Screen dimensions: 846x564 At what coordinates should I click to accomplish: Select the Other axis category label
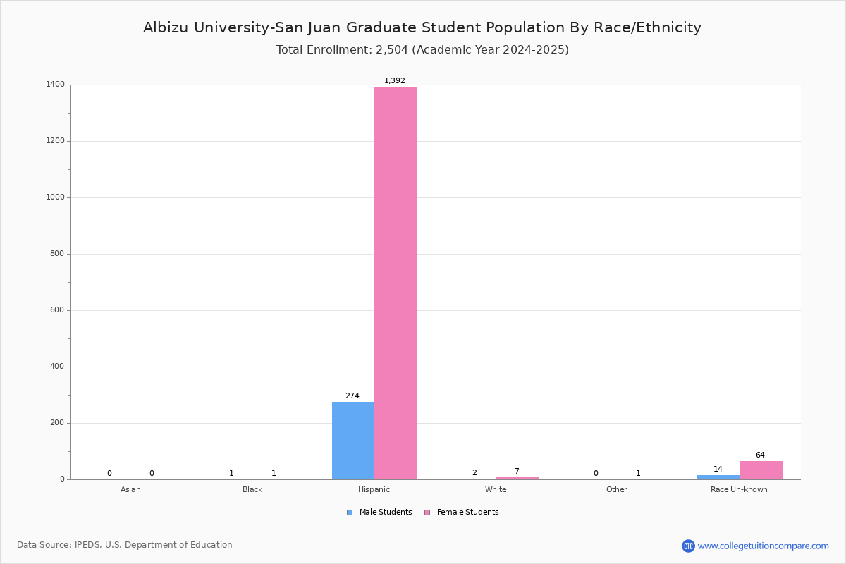click(x=617, y=489)
